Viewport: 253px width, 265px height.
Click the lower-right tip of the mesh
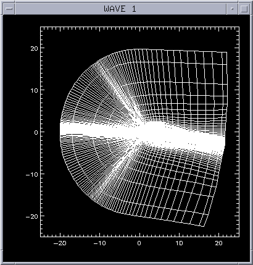click(204, 226)
